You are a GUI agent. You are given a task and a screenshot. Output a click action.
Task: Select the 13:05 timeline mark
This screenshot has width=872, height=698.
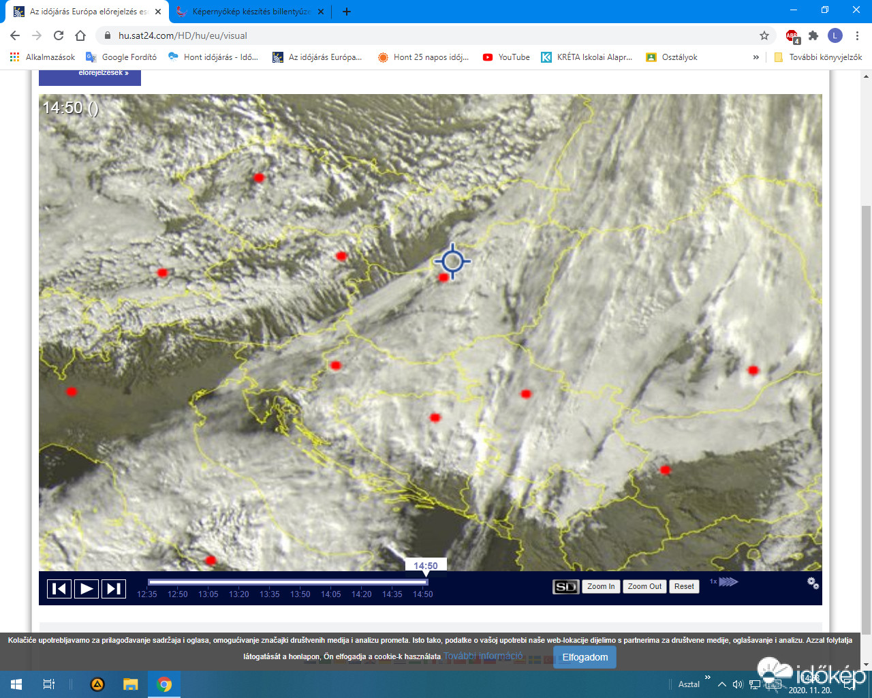tap(208, 594)
